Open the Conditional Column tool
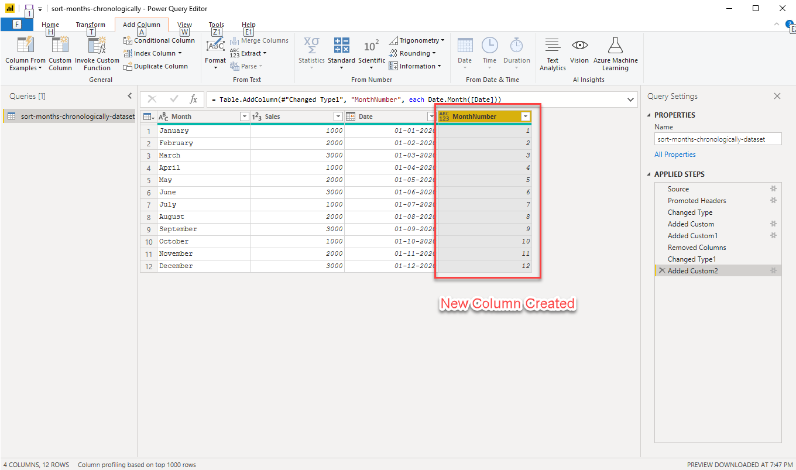Screen dimensions: 796x470 pyautogui.click(x=159, y=40)
